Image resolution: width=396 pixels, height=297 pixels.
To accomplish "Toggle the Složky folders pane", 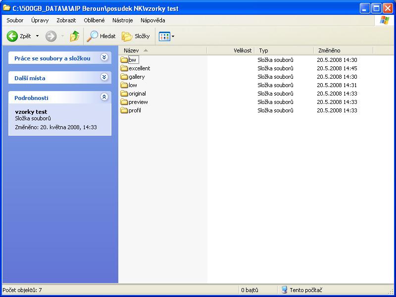I will coord(136,36).
